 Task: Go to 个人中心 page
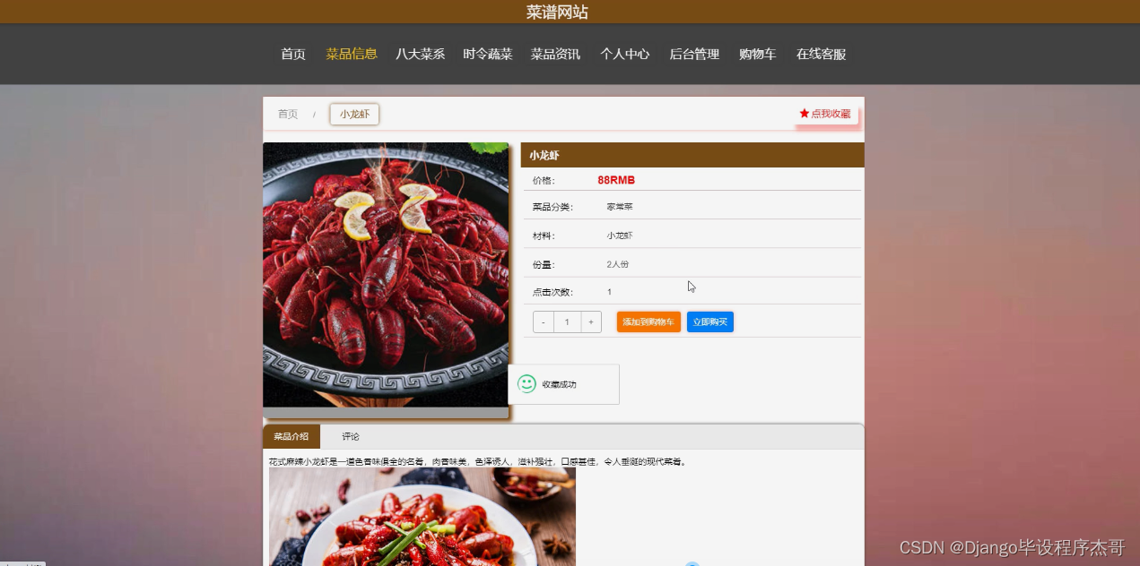click(625, 54)
